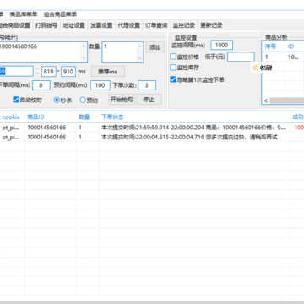Switch to the 打码拨号 tab
This screenshot has width=304, height=304.
pos(46,25)
